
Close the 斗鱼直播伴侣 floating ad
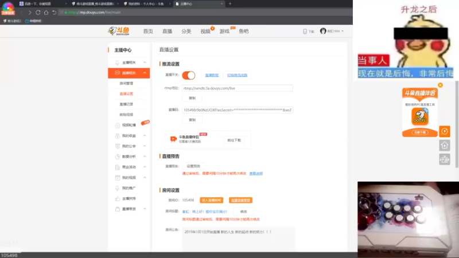[440, 85]
